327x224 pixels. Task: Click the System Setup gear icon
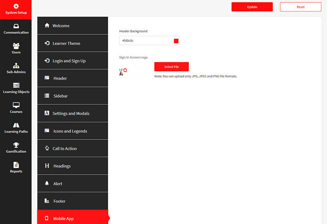[x=16, y=6]
